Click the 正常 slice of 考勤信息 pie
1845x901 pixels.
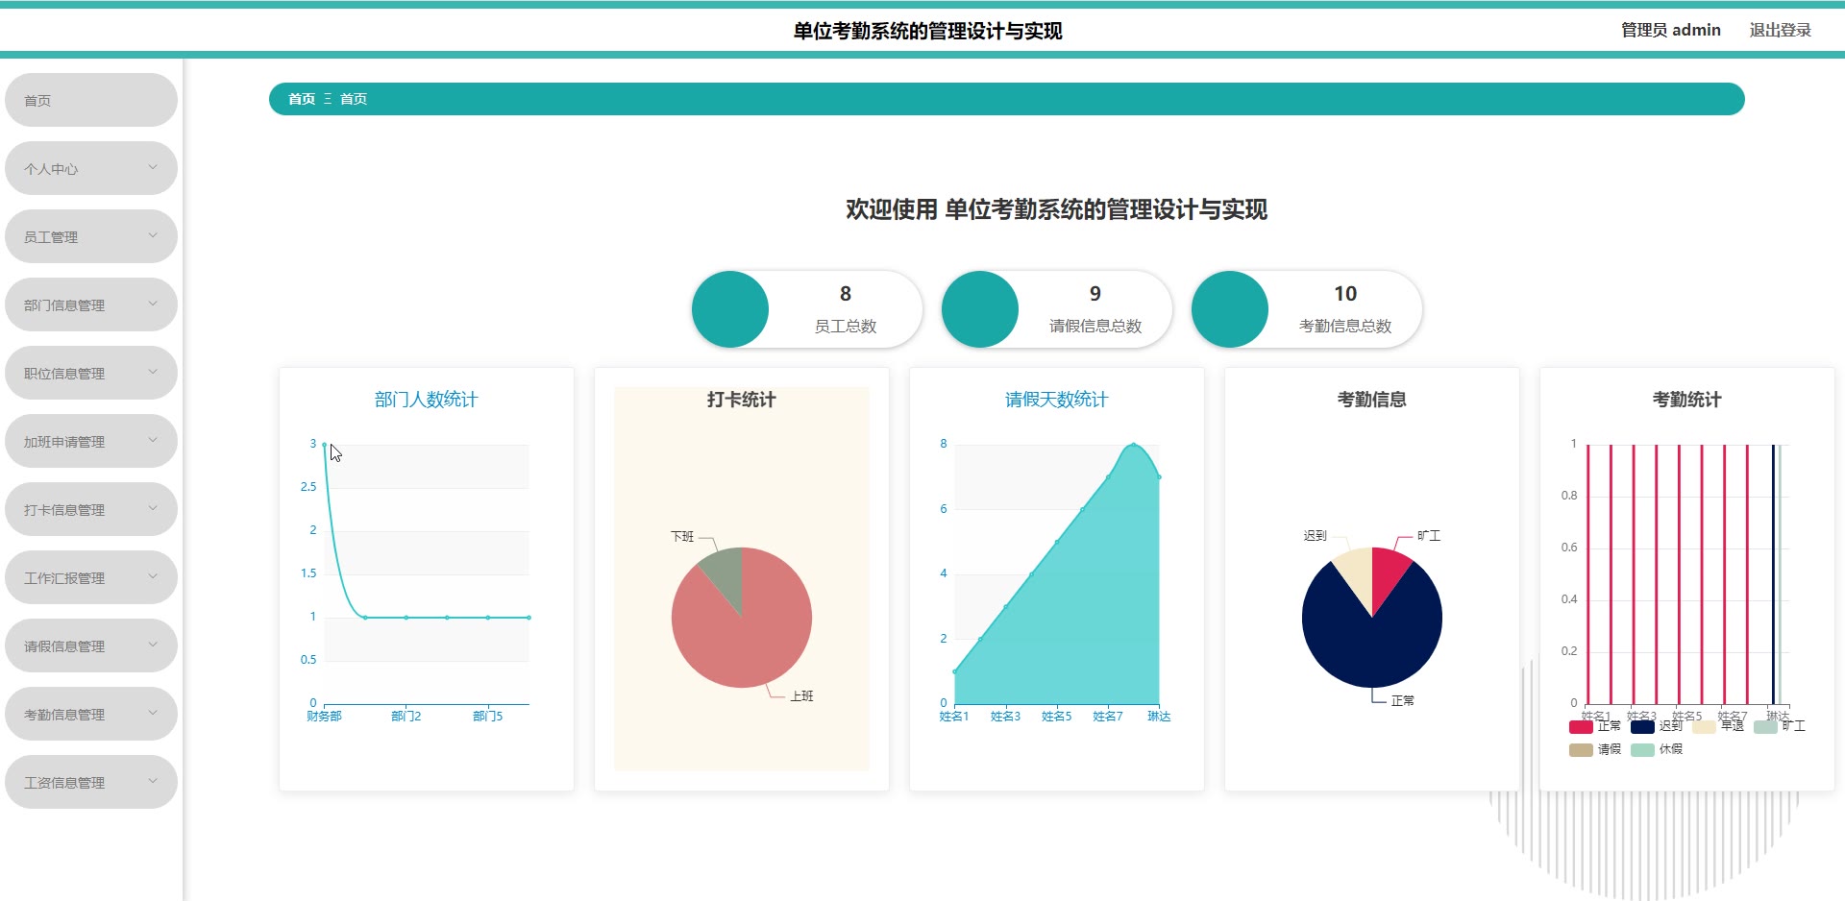[x=1372, y=644]
